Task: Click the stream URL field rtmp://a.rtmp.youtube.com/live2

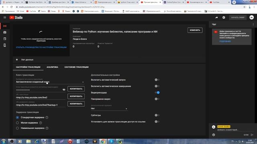Action: point(41,98)
